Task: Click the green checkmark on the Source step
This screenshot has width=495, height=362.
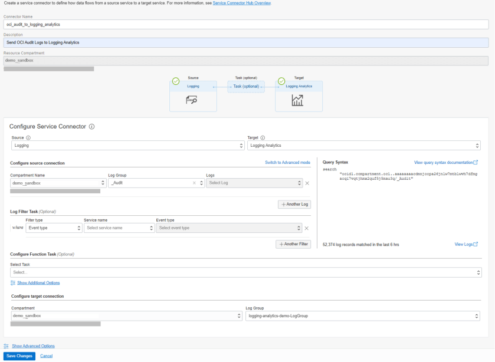Action: 176,80
